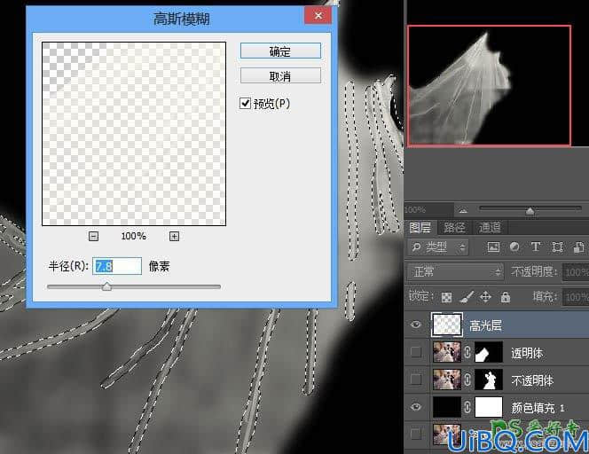Filter layers by pixel image icon
Screen dimensions: 589x454
click(493, 247)
